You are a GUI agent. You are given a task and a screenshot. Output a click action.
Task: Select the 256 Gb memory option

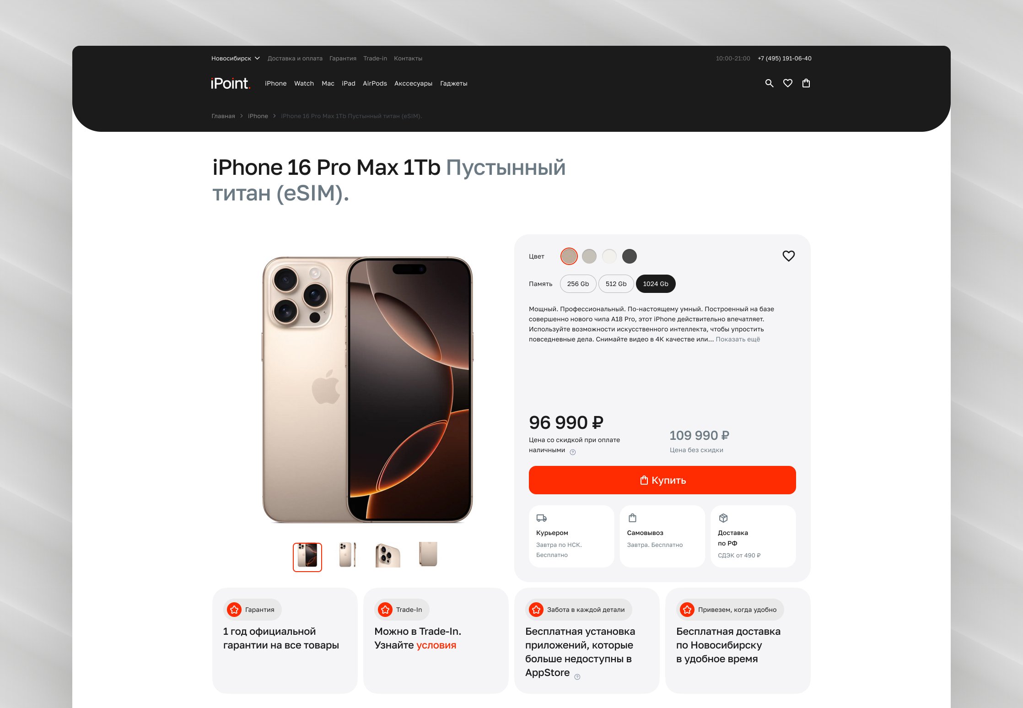[x=578, y=284]
